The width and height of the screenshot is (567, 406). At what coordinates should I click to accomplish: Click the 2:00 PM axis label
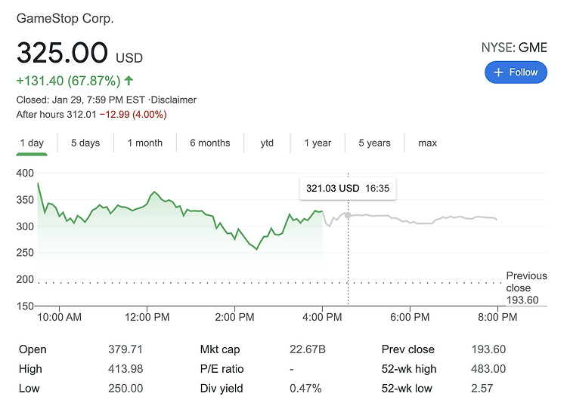[x=234, y=317]
